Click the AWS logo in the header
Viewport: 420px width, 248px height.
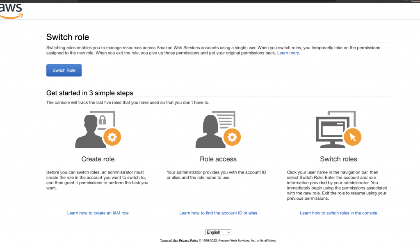(x=11, y=11)
